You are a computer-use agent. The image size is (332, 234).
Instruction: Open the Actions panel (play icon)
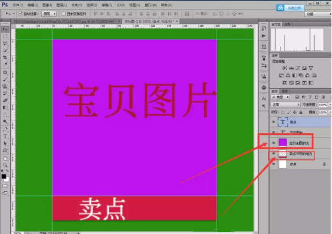pyautogui.click(x=264, y=36)
